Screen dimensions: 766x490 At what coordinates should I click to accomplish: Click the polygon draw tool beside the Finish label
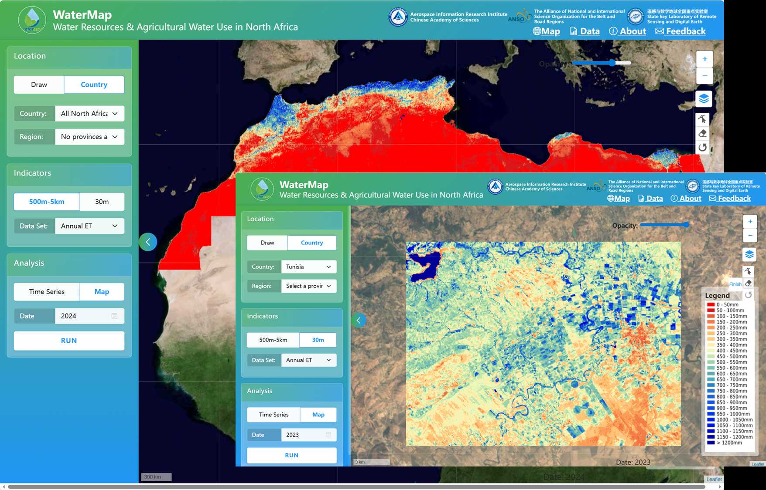(748, 271)
